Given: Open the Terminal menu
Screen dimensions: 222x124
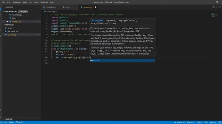Looking at the screenshot, I should 44,2.
